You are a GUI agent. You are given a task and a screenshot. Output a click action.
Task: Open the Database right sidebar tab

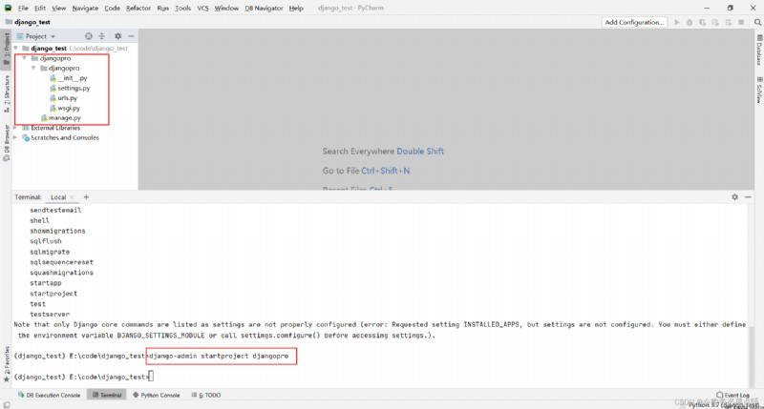point(759,50)
